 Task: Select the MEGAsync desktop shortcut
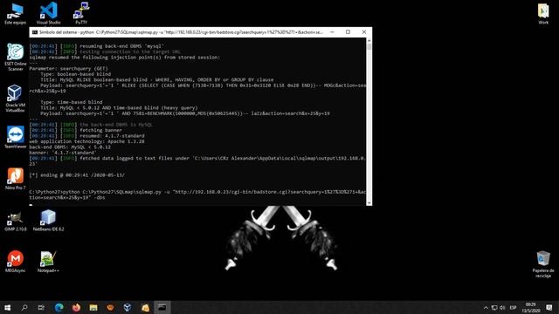pyautogui.click(x=16, y=262)
